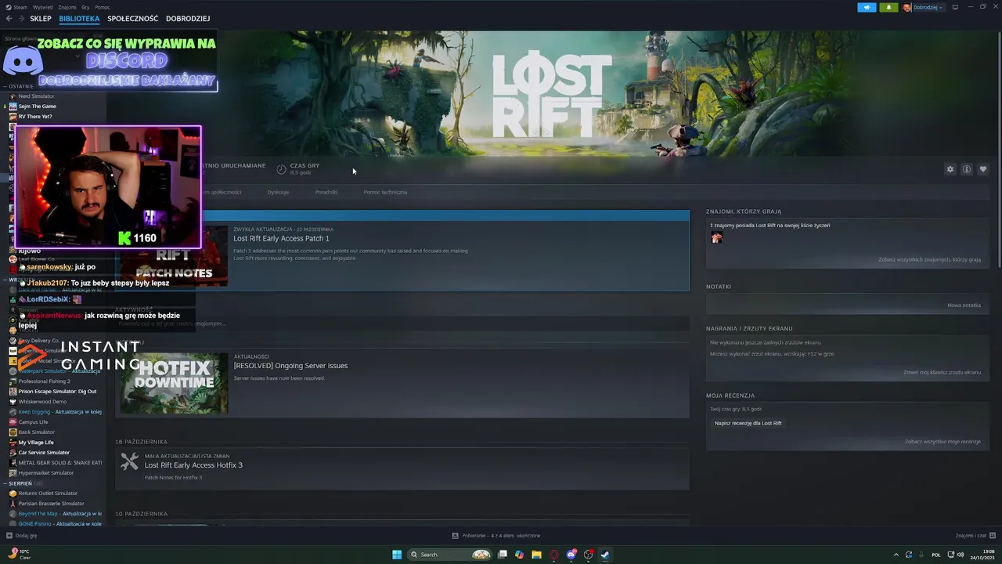Select Whiskerwood Demo in library
This screenshot has height=564, width=1002.
click(42, 402)
